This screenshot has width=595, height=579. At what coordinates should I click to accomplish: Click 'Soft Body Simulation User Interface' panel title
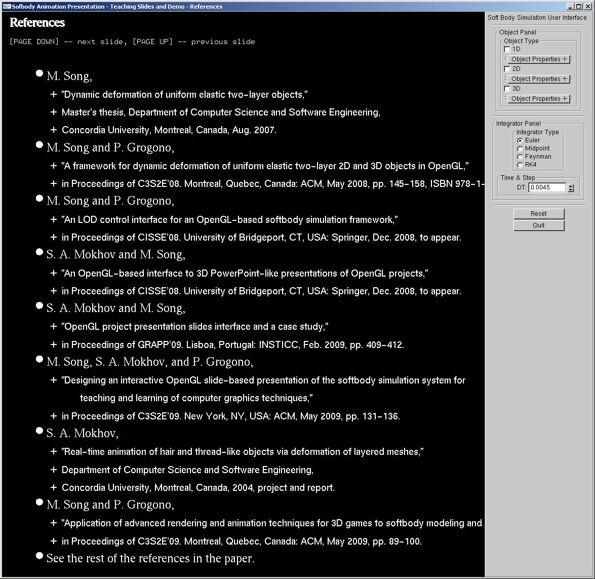click(537, 18)
